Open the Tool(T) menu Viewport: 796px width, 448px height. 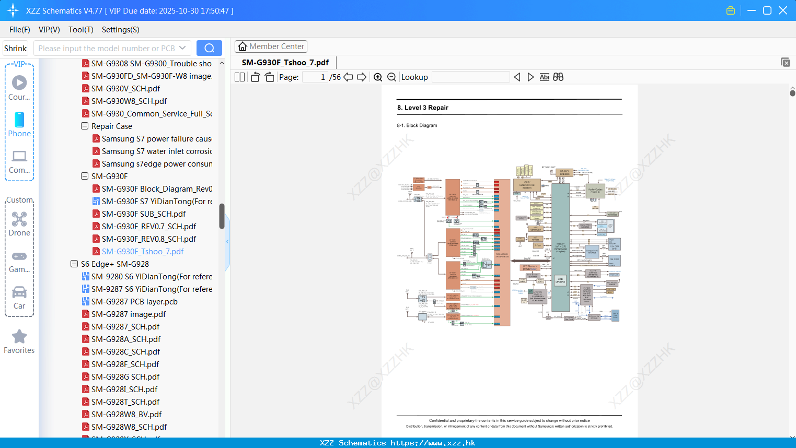click(x=81, y=30)
